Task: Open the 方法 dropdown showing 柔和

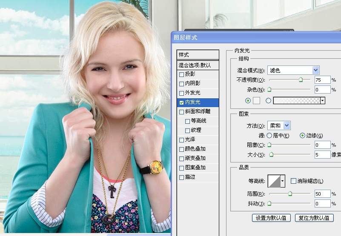Action: pos(279,125)
